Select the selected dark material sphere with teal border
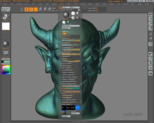The width and height of the screenshot is (154, 123). [69, 23]
